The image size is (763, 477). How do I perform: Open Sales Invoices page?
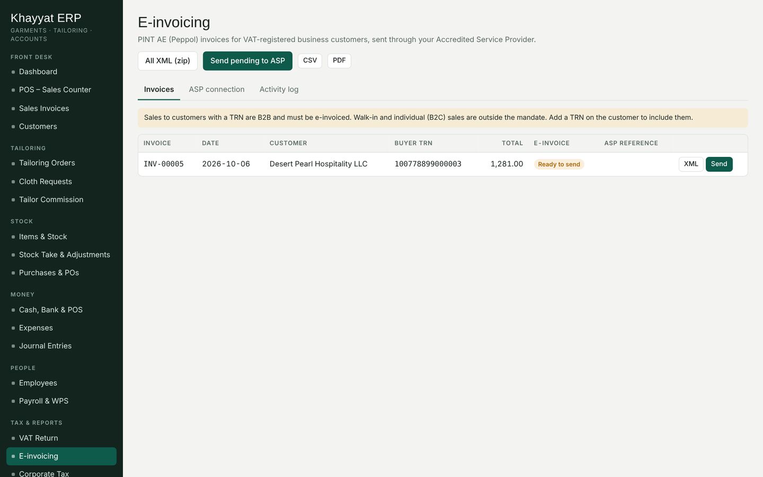tap(61, 108)
